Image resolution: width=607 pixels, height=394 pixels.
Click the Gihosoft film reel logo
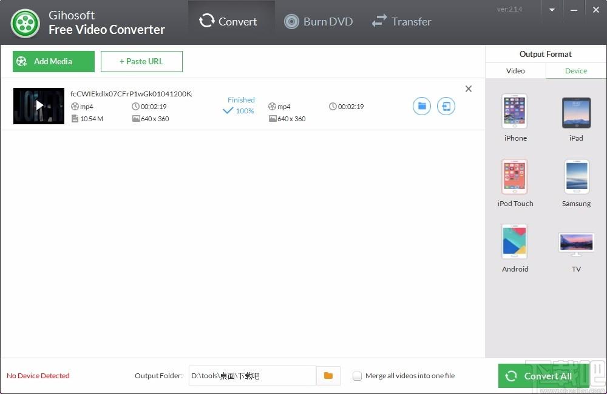tap(25, 23)
